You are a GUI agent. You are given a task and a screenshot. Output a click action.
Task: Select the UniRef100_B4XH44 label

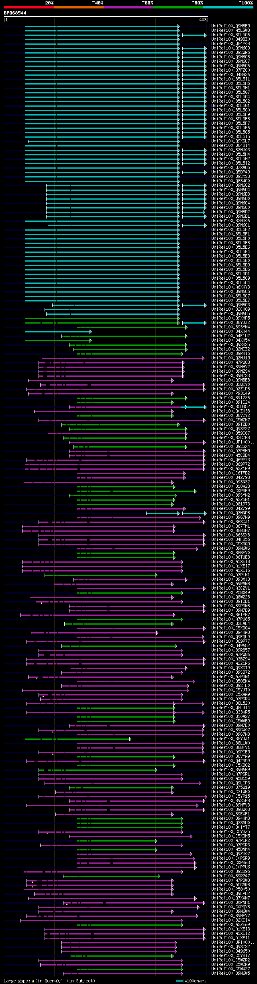(x=230, y=331)
